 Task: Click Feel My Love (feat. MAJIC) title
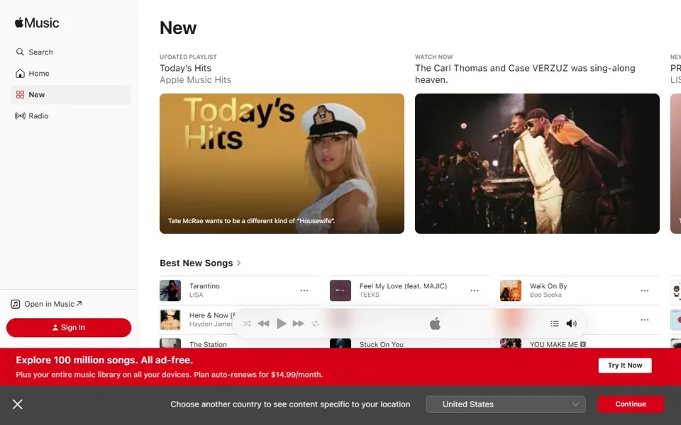click(x=403, y=286)
